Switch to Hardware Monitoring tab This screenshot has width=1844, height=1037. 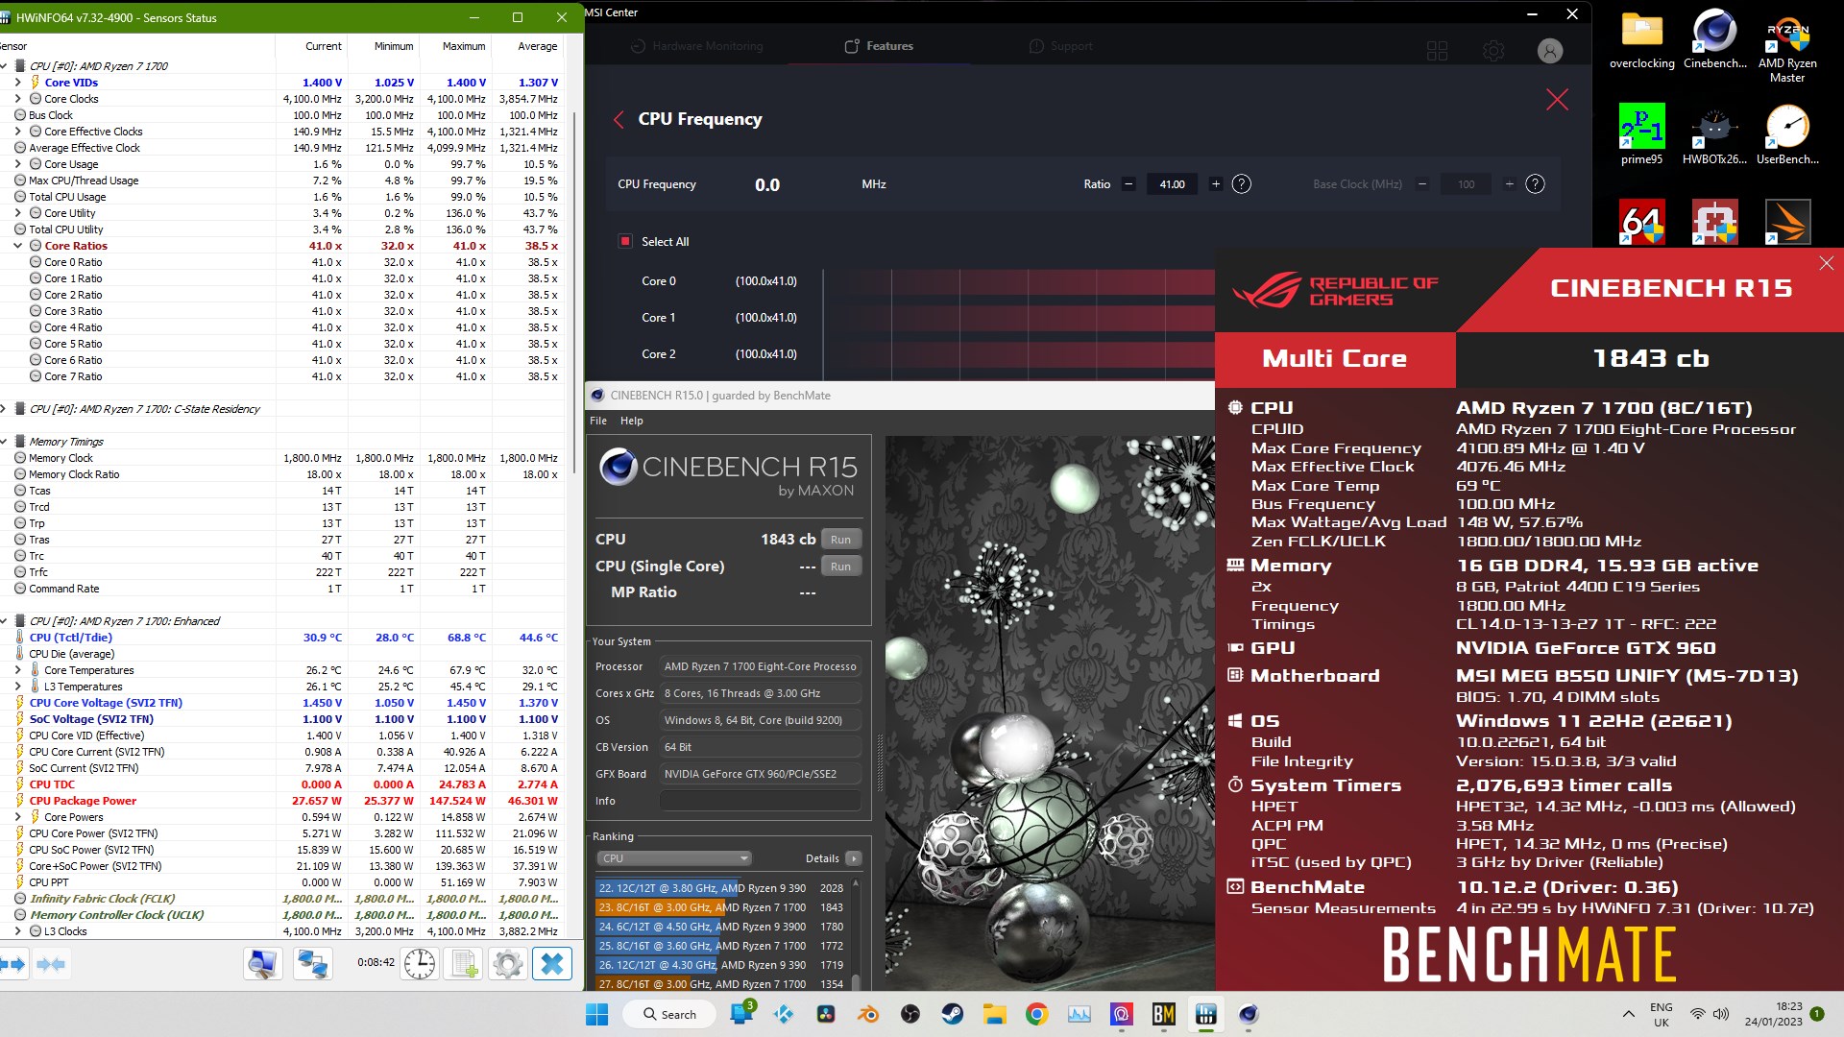coord(697,46)
